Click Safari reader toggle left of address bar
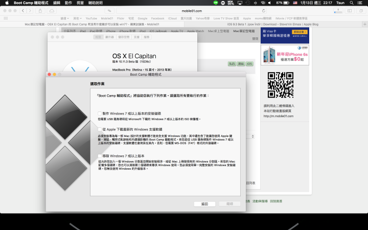Screen dimensions: 368x230 [x=109, y=11]
